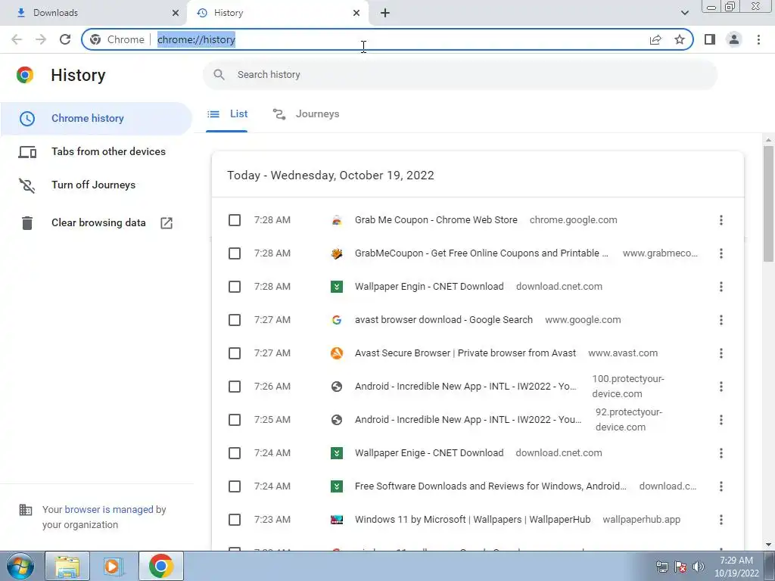
Task: Click the trash icon for Clear browsing data
Action: pyautogui.click(x=27, y=223)
